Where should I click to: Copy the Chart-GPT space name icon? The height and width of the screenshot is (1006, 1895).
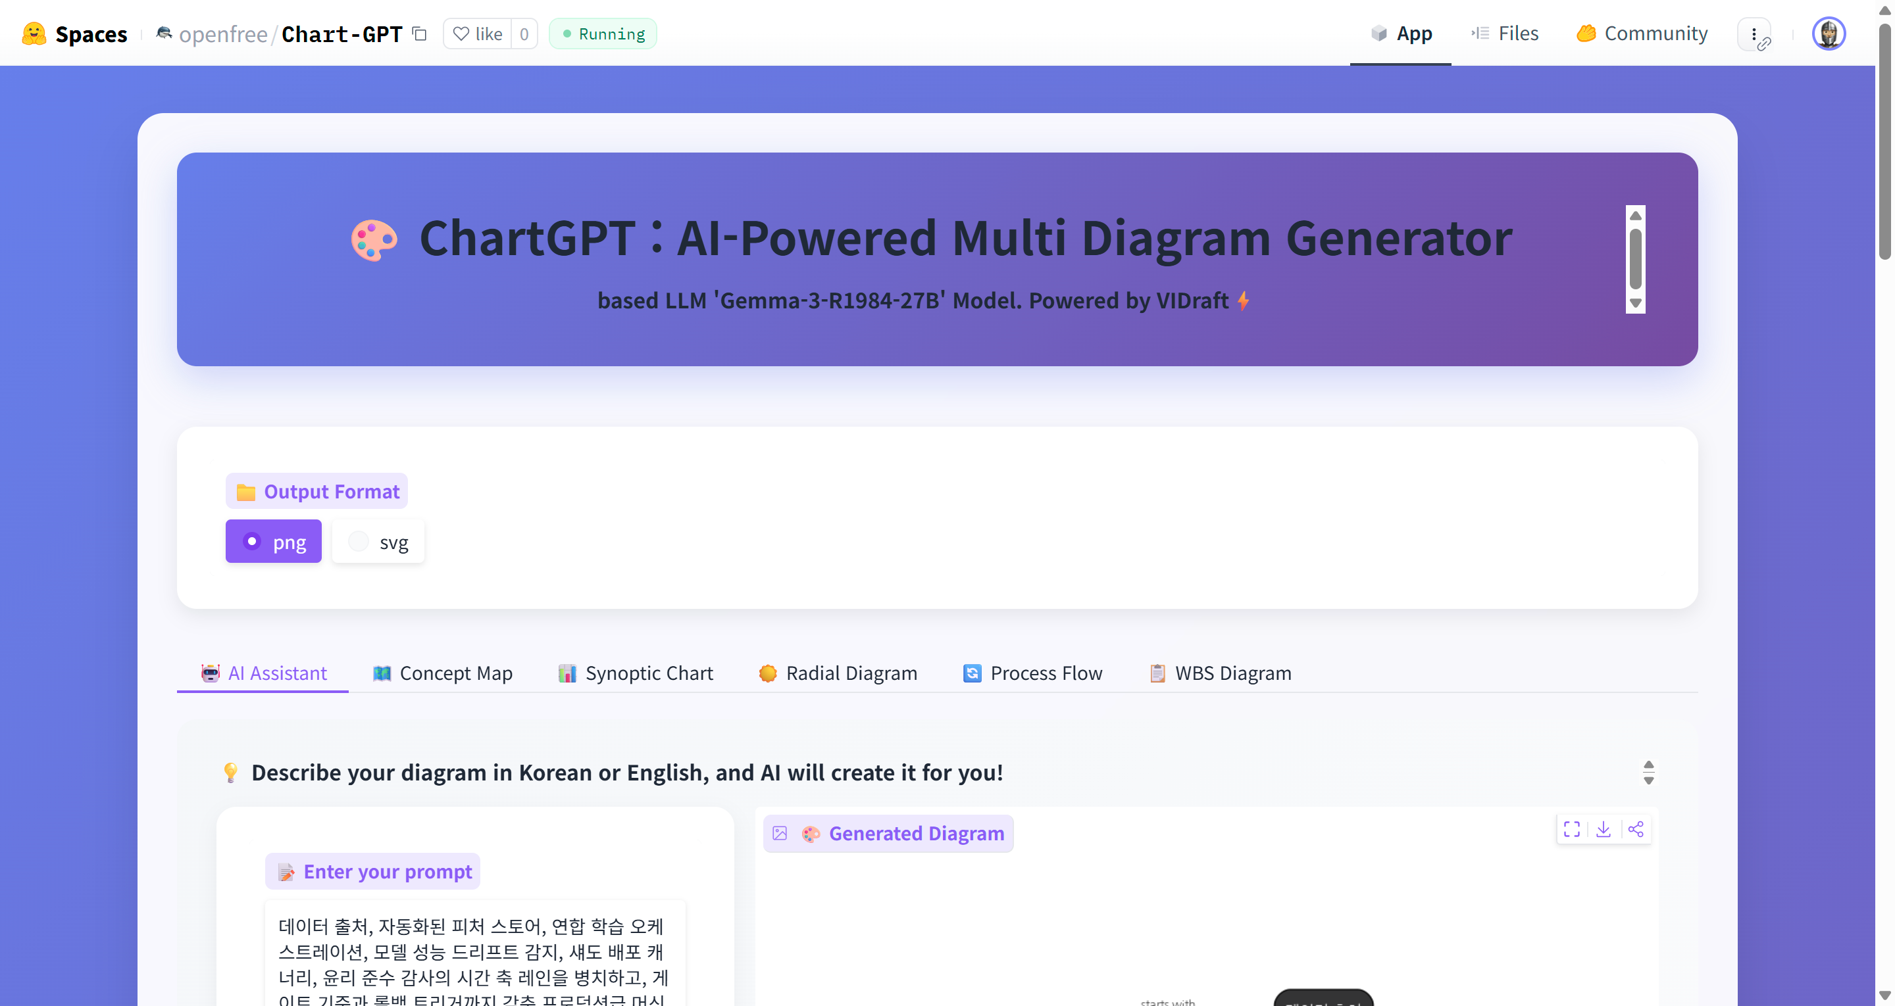419,34
